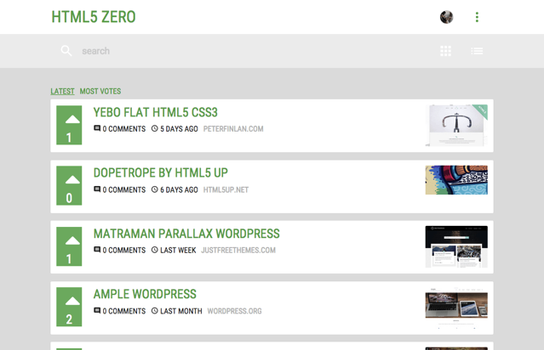Viewport: 544px width, 350px height.
Task: Click the magnifier search icon
Action: point(66,51)
